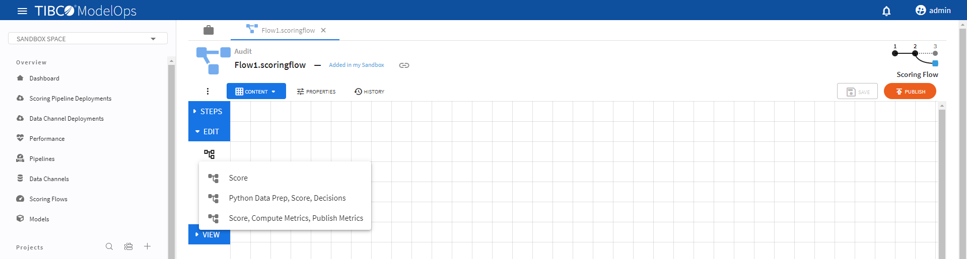
Task: Open the Data Channels page
Action: tap(49, 179)
